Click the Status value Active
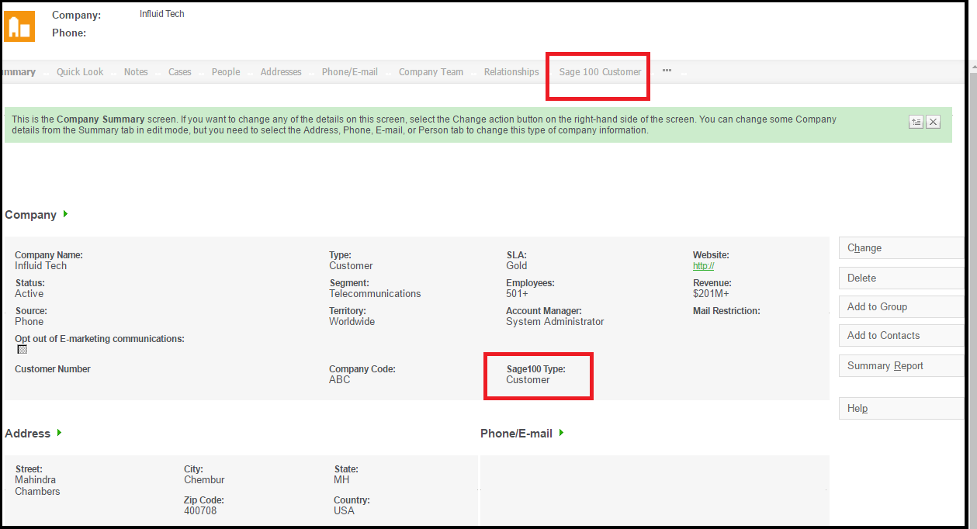 point(29,294)
